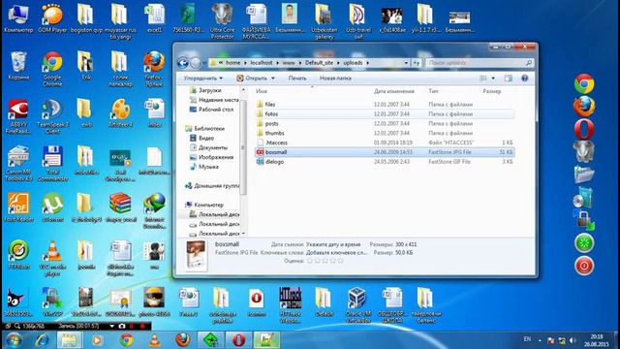The height and width of the screenshot is (349, 620).
Task: Sort by the Размер column header
Action: point(492,91)
